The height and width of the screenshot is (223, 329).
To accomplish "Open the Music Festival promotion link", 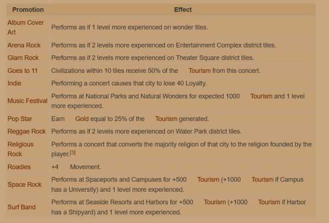I will click(x=27, y=101).
